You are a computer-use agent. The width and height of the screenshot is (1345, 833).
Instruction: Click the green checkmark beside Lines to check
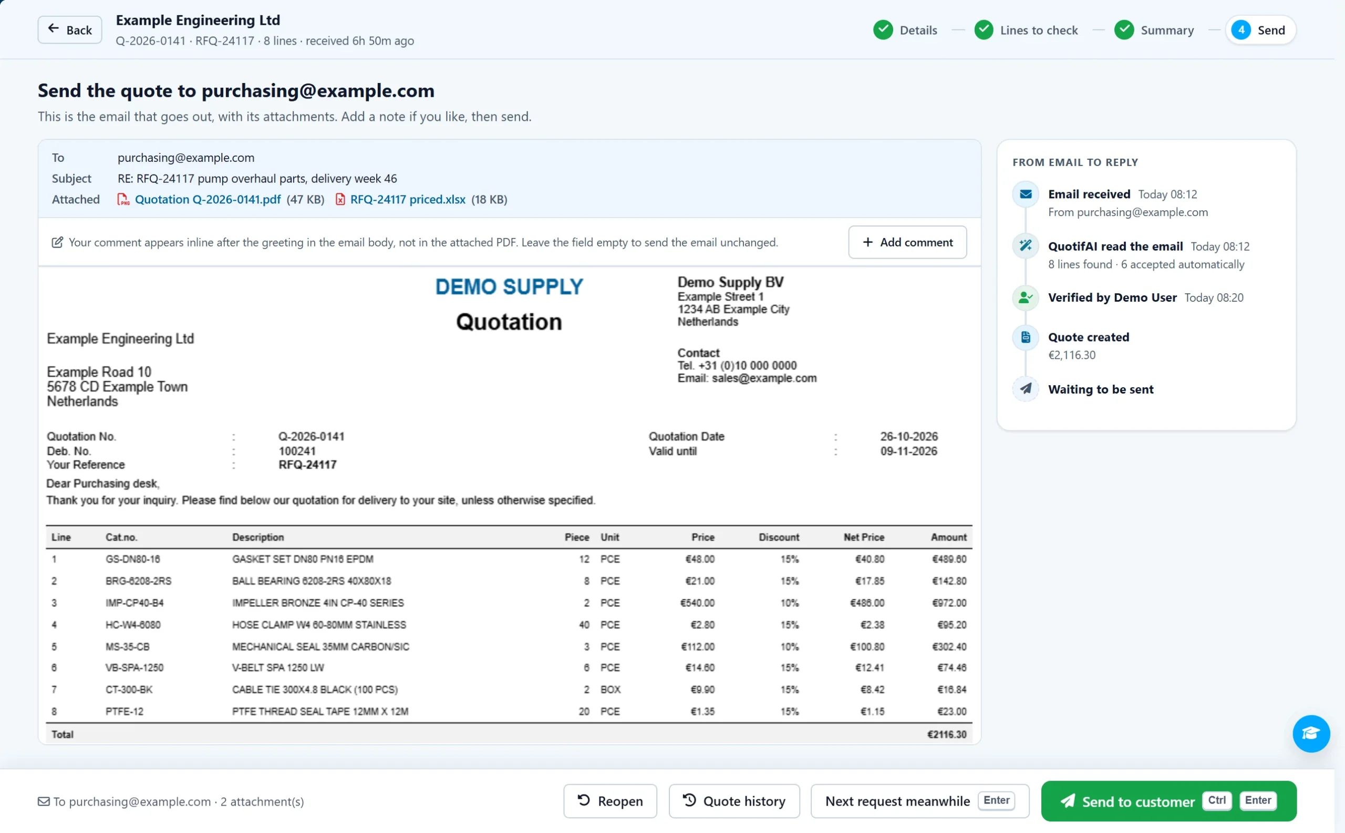(984, 30)
